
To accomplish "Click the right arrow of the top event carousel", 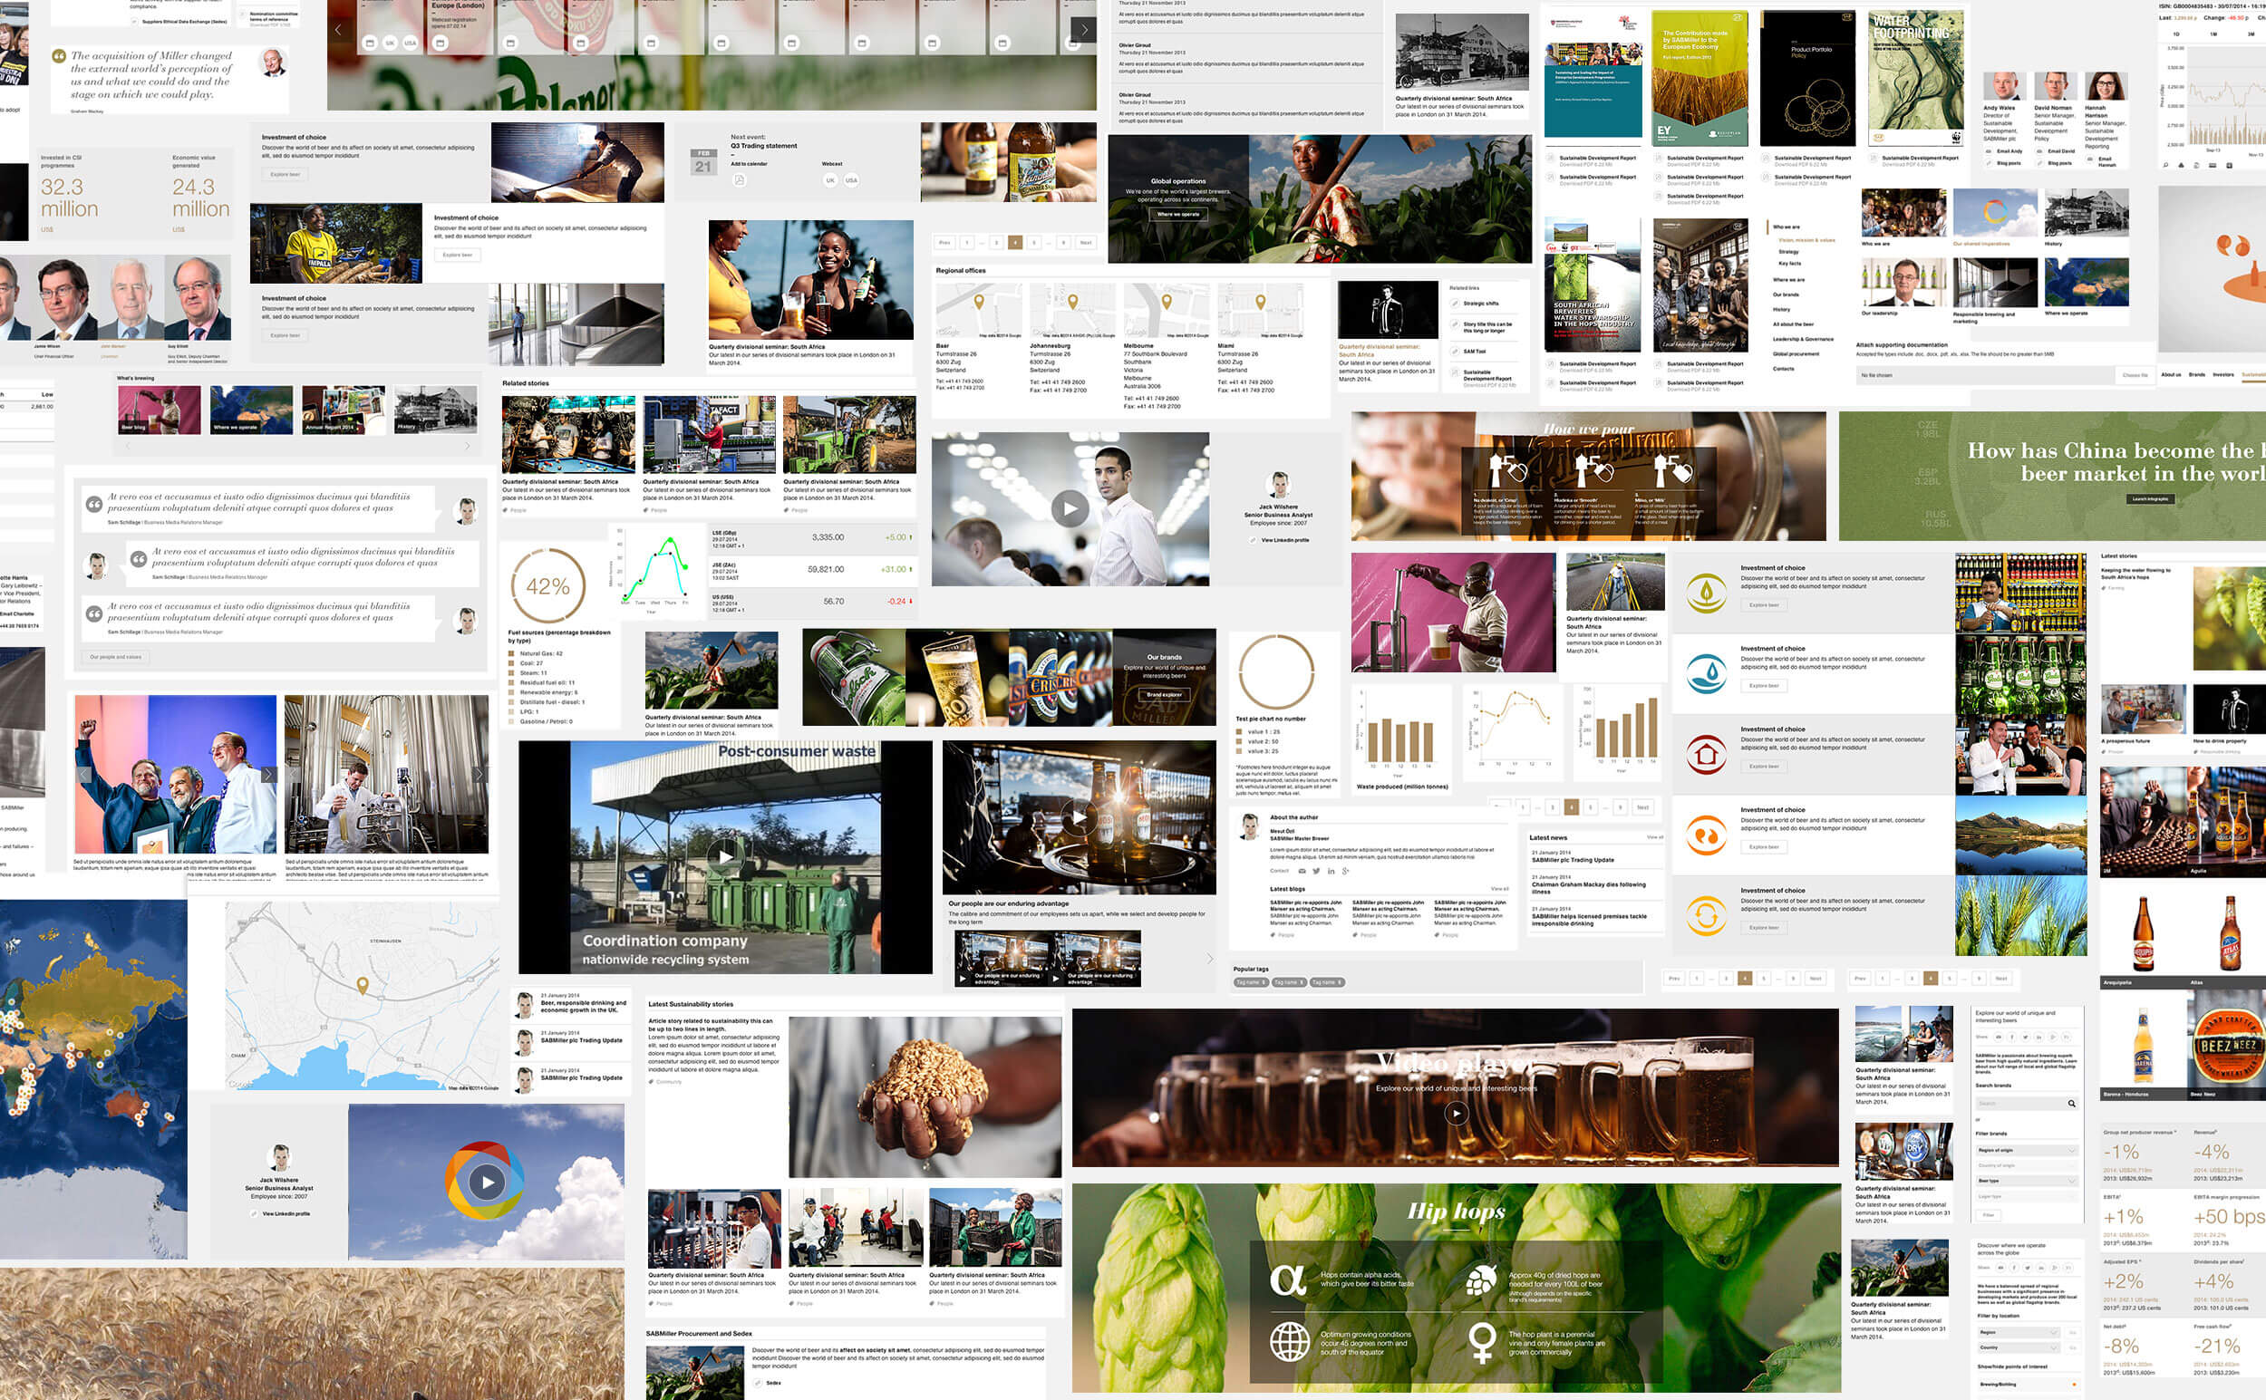I will [1083, 30].
